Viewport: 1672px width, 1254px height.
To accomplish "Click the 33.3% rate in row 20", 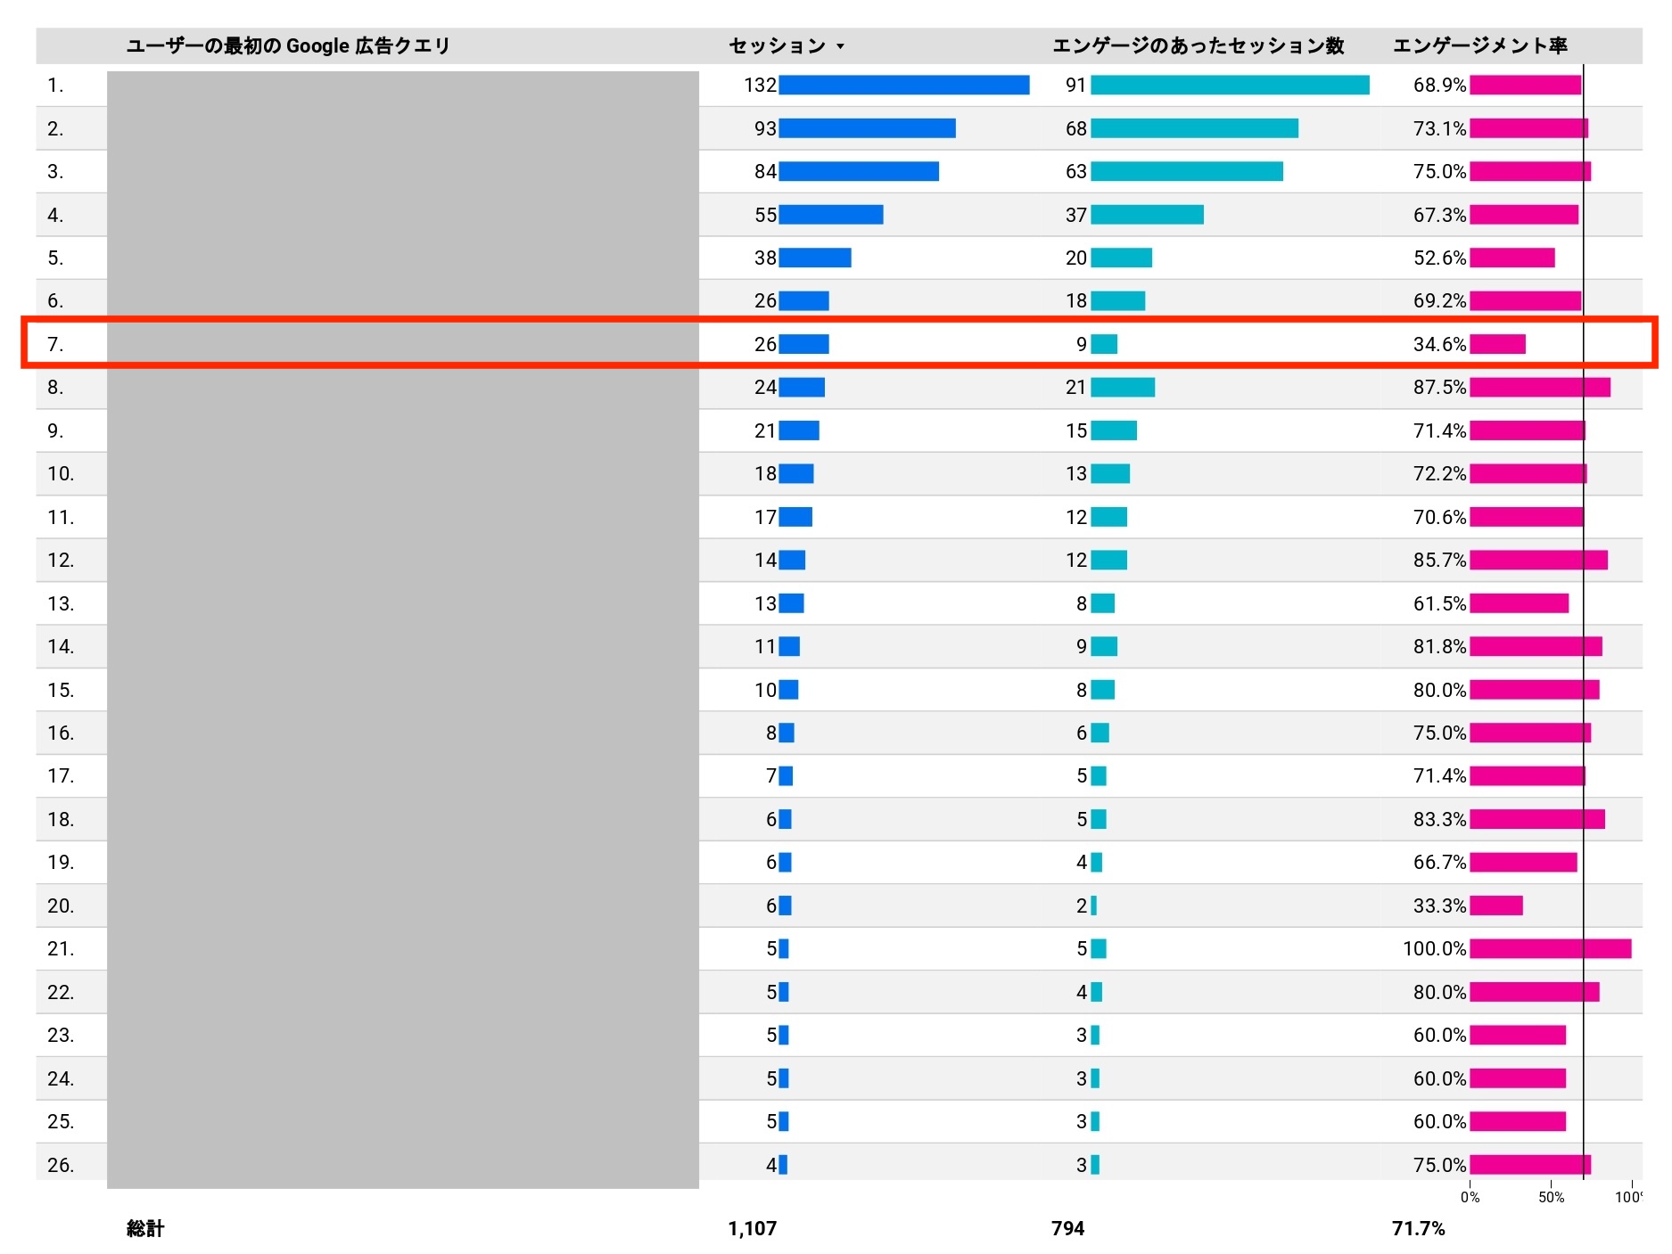I will pos(1439,906).
